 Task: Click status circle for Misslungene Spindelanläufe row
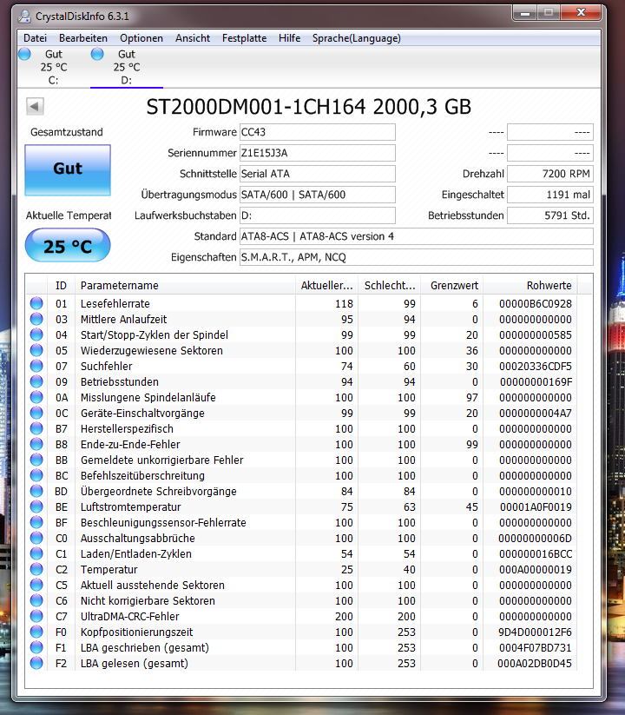(x=36, y=397)
